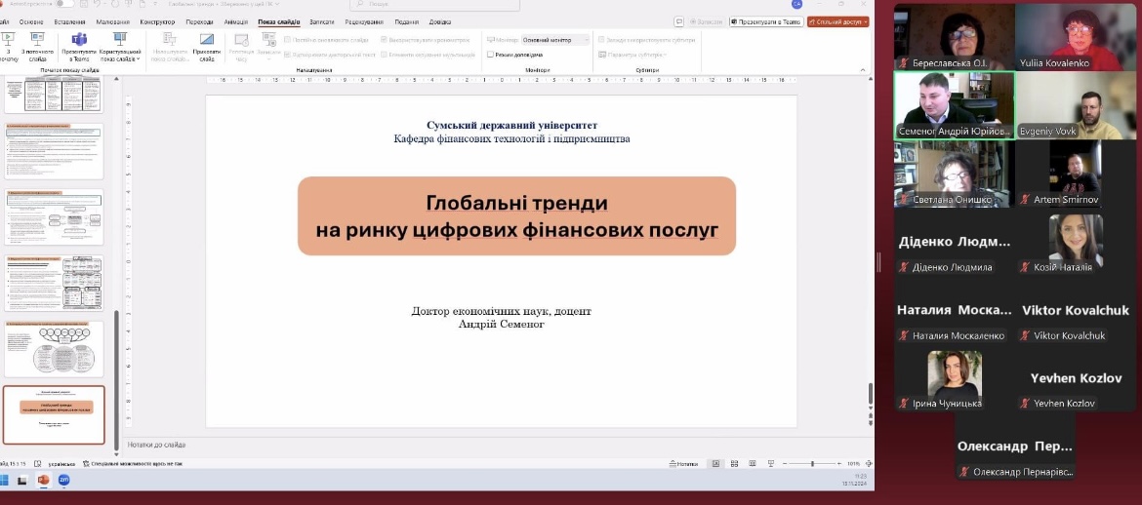1142x505 pixels.
Task: Click Семеног Андрій video tile
Action: tap(954, 106)
